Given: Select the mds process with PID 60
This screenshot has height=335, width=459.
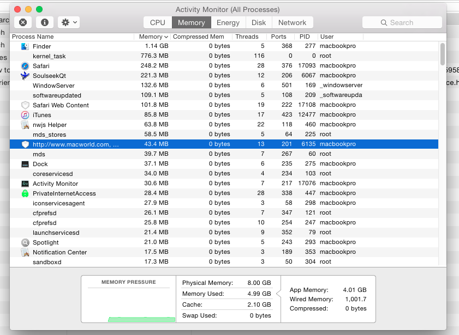Looking at the screenshot, I should (x=224, y=154).
